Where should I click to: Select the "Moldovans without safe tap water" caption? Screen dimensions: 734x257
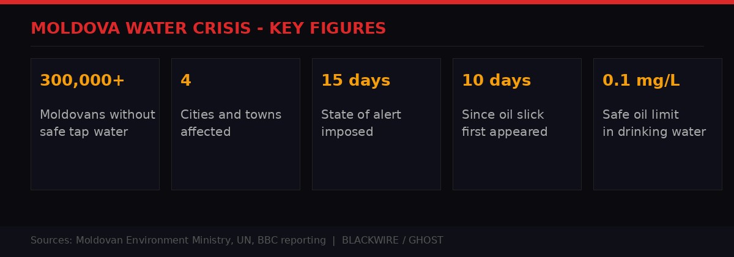(97, 123)
